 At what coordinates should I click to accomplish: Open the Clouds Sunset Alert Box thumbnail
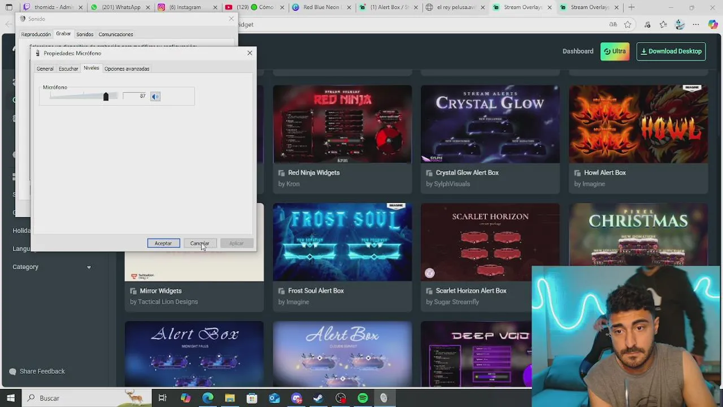coord(342,354)
